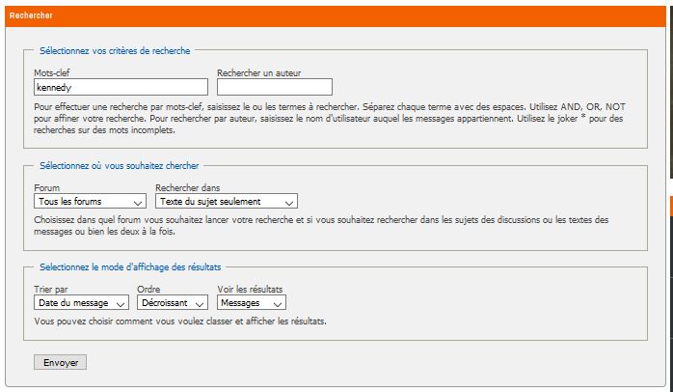Expand the "Texte du sujet seulement" dropdown

point(226,202)
